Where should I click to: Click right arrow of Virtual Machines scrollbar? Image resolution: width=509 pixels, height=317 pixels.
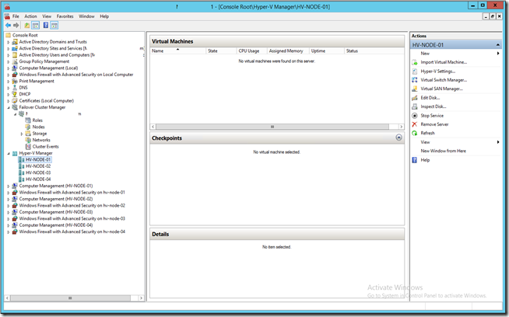coord(402,127)
